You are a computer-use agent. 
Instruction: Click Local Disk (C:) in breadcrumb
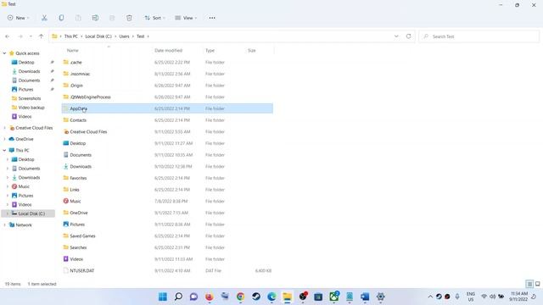click(x=98, y=36)
